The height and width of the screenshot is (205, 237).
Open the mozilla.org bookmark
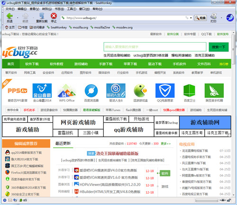point(79,27)
